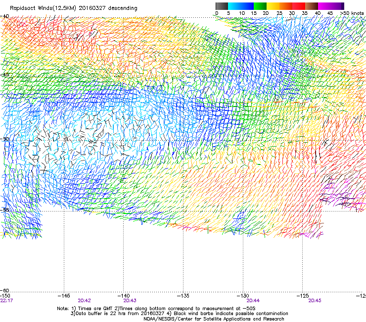Select the purple '20:44' pass time
The image size is (366, 322).
[x=253, y=301]
